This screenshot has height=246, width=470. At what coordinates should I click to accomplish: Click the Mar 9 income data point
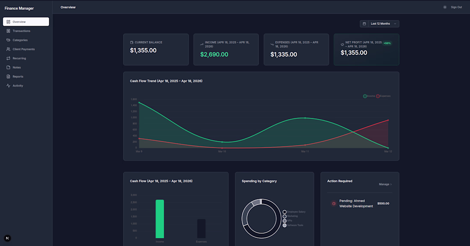point(139,102)
